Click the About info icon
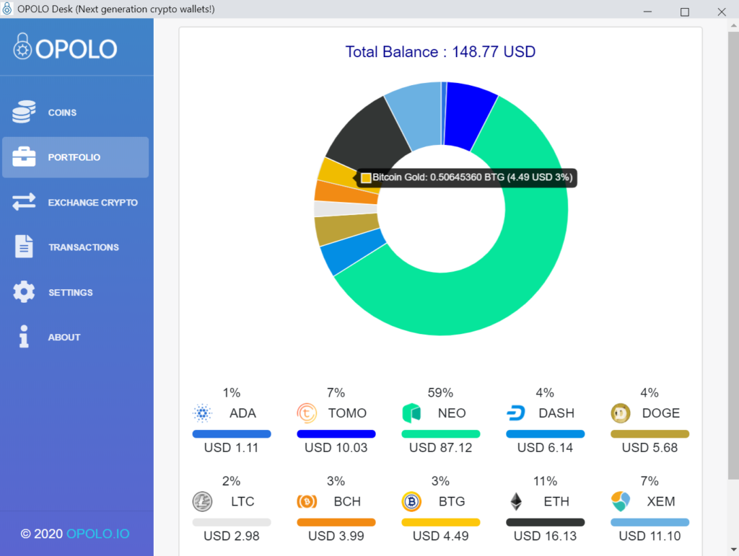 pyautogui.click(x=24, y=337)
